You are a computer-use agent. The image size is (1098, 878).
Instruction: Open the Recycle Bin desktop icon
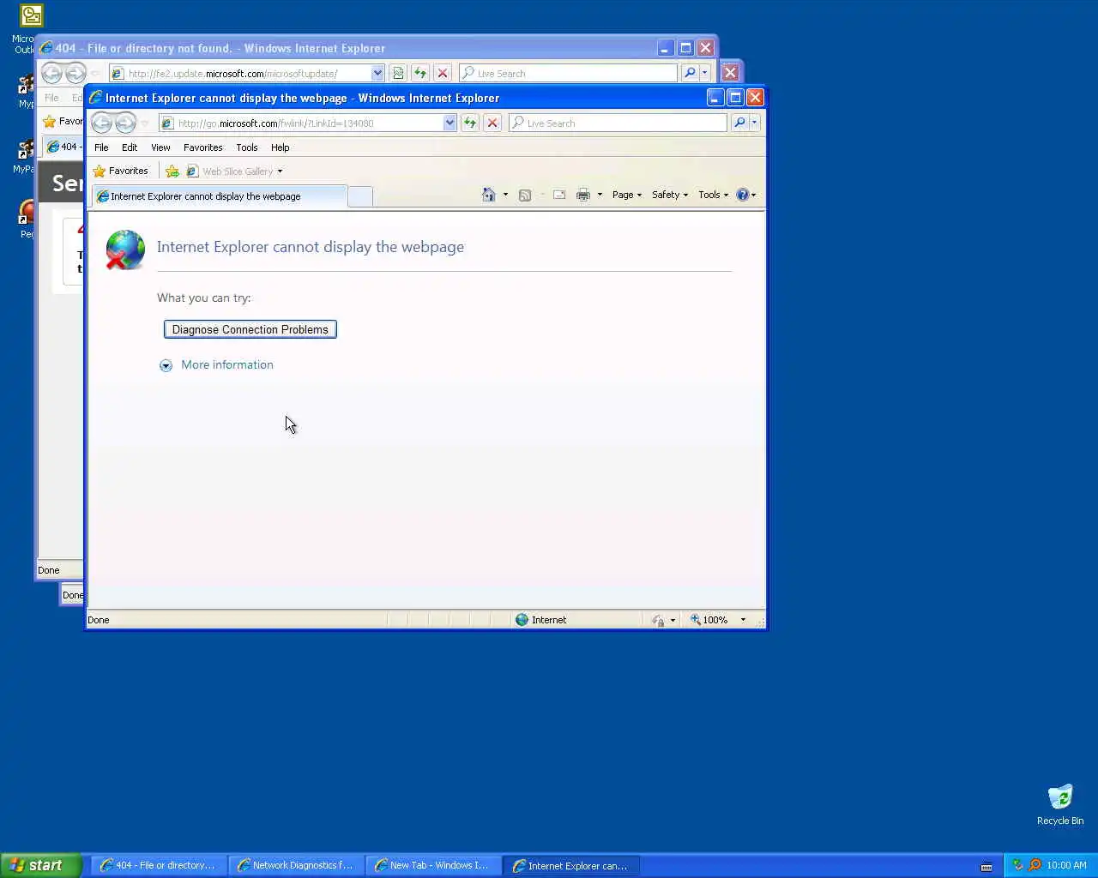point(1060,804)
